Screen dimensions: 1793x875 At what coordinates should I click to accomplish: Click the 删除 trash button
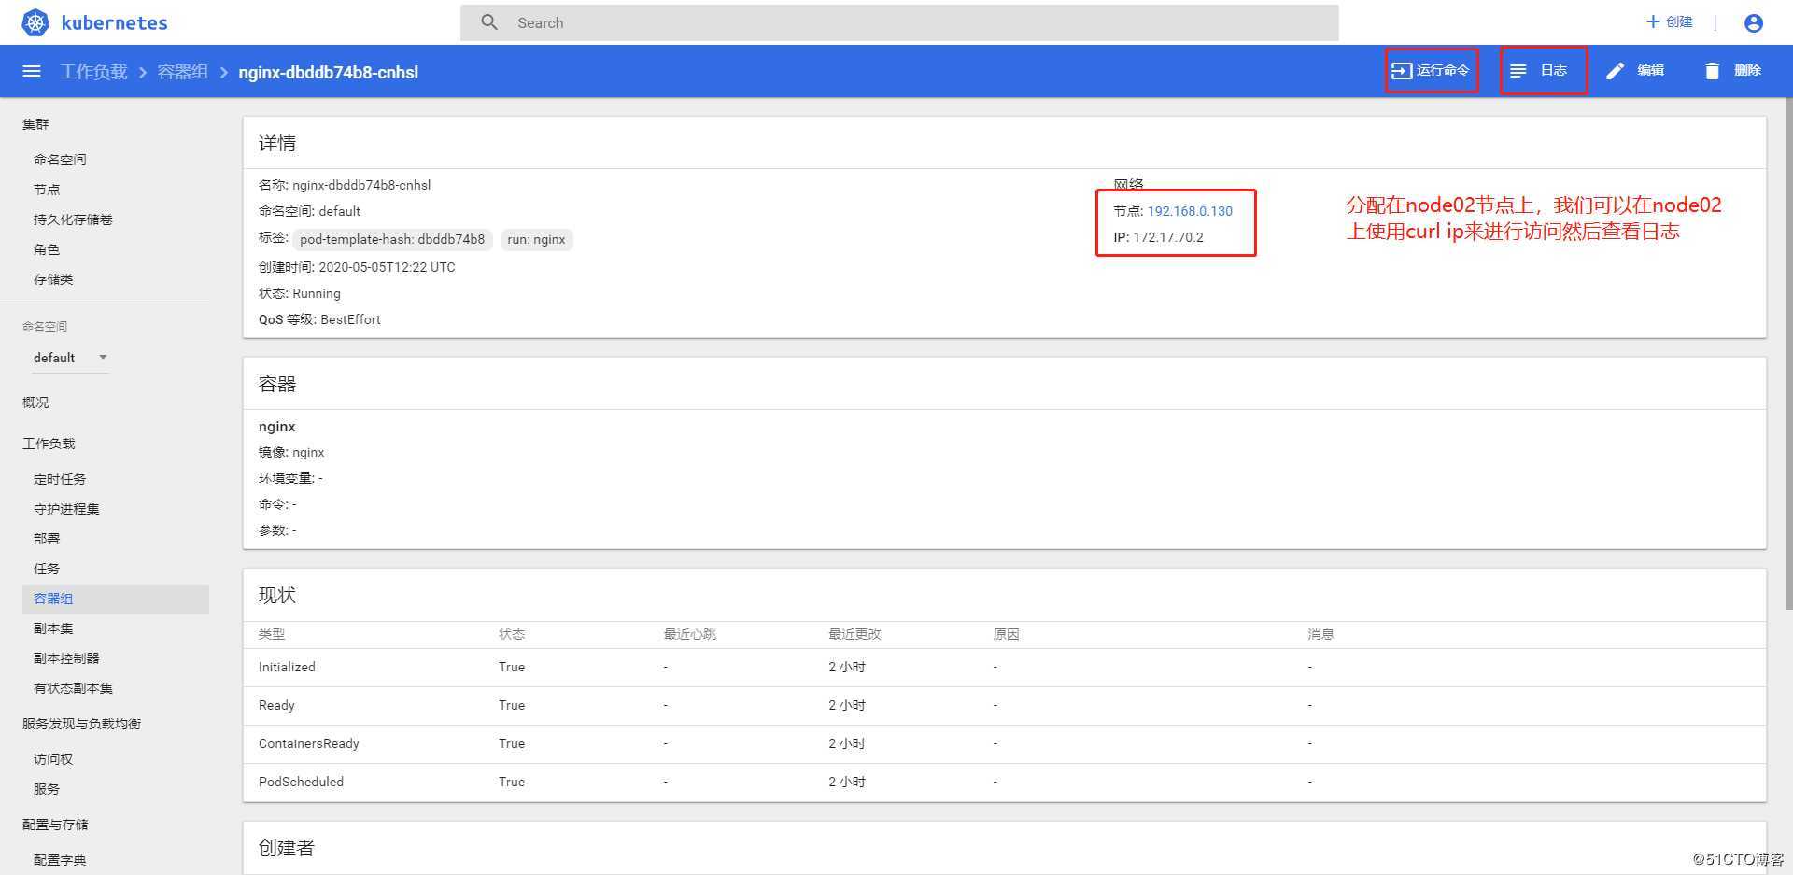pyautogui.click(x=1732, y=71)
